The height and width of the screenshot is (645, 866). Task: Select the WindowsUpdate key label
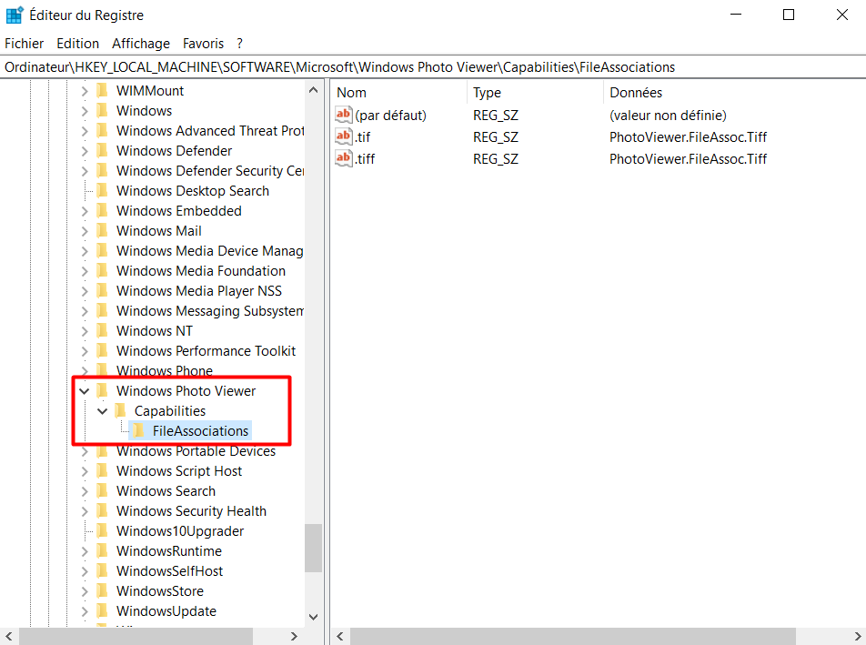166,611
